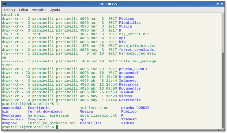Open the Ayuda menu
The image size is (227, 133).
tap(55, 10)
